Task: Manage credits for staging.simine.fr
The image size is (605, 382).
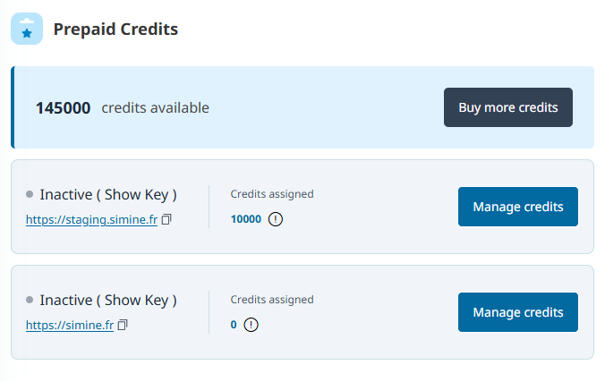Action: (x=517, y=207)
